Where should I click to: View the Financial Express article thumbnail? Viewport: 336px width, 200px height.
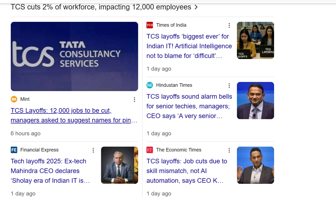click(120, 165)
